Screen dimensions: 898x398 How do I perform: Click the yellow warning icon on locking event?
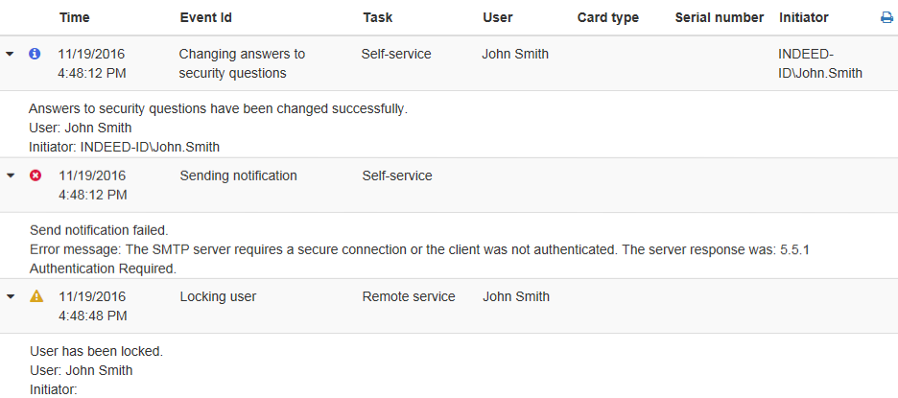click(x=36, y=296)
